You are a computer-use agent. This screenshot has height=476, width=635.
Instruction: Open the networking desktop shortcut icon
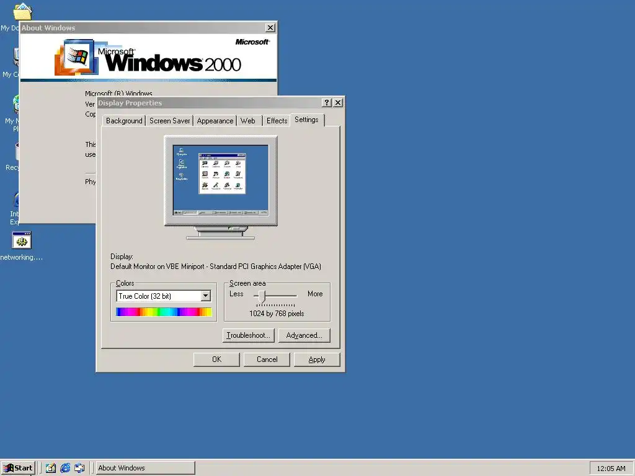tap(22, 240)
